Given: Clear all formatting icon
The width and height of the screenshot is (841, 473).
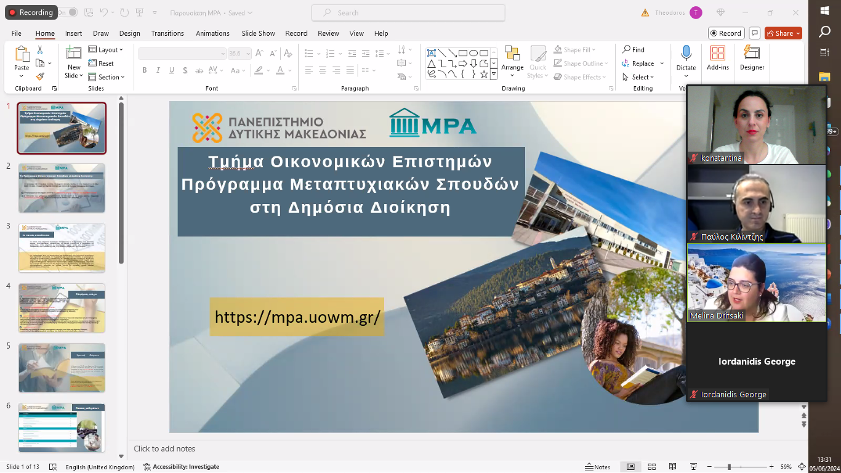Looking at the screenshot, I should tap(288, 54).
